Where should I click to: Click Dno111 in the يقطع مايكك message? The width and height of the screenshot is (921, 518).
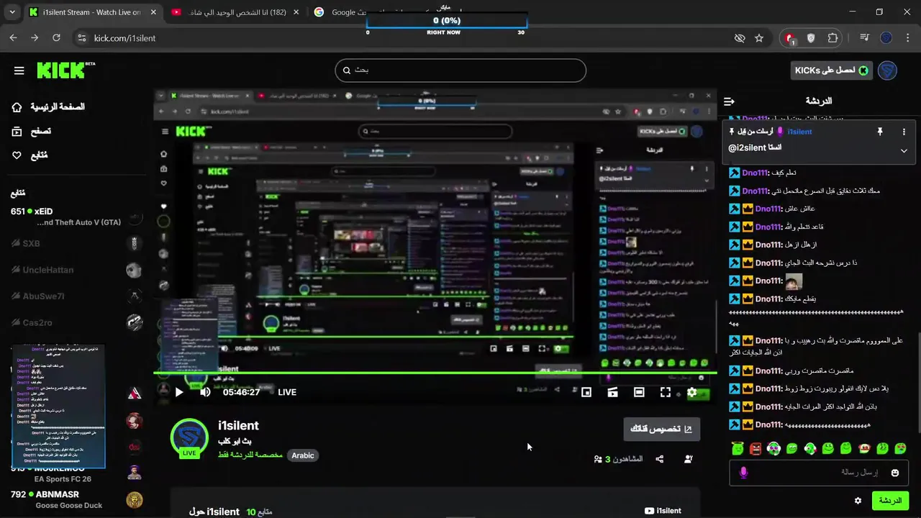(x=768, y=299)
